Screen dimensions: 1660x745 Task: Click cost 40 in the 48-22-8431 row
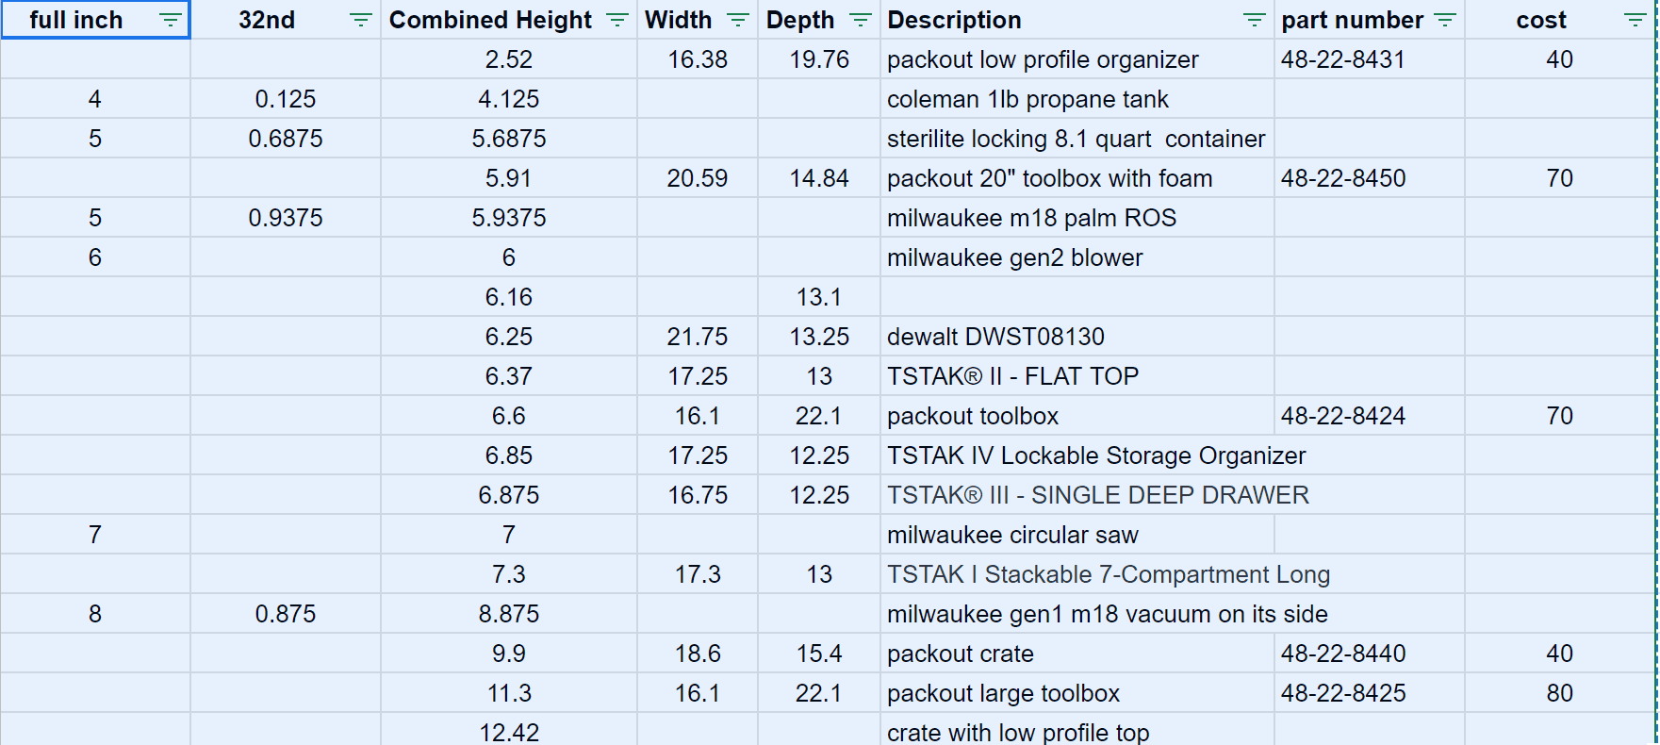[x=1559, y=59]
